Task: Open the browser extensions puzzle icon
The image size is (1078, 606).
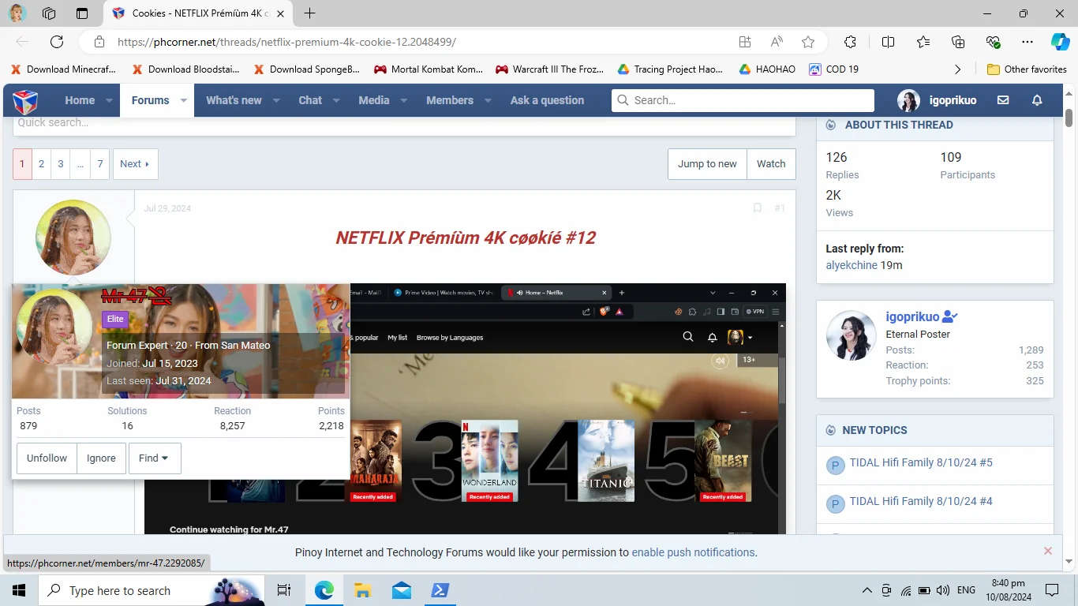Action: [x=850, y=42]
